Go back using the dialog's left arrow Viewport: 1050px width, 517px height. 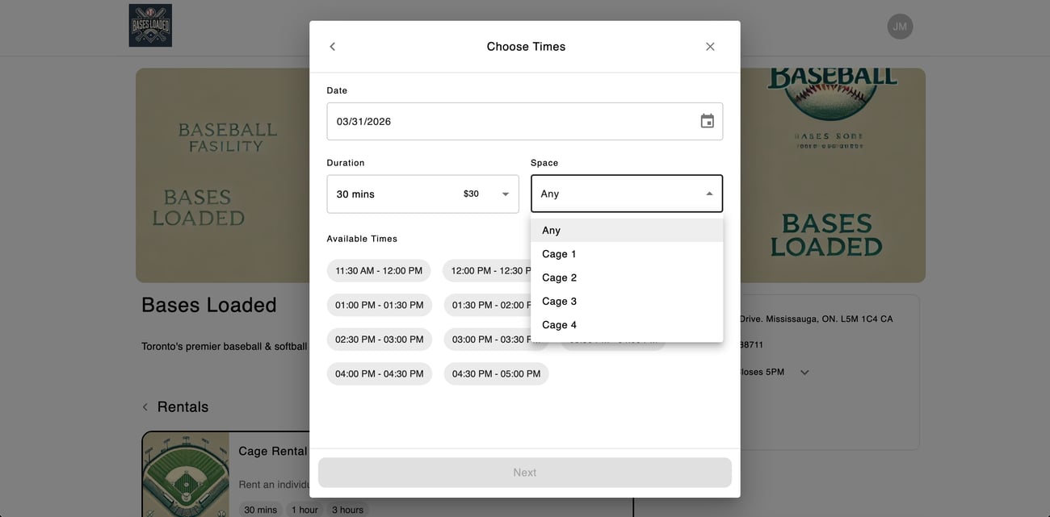[x=332, y=47]
